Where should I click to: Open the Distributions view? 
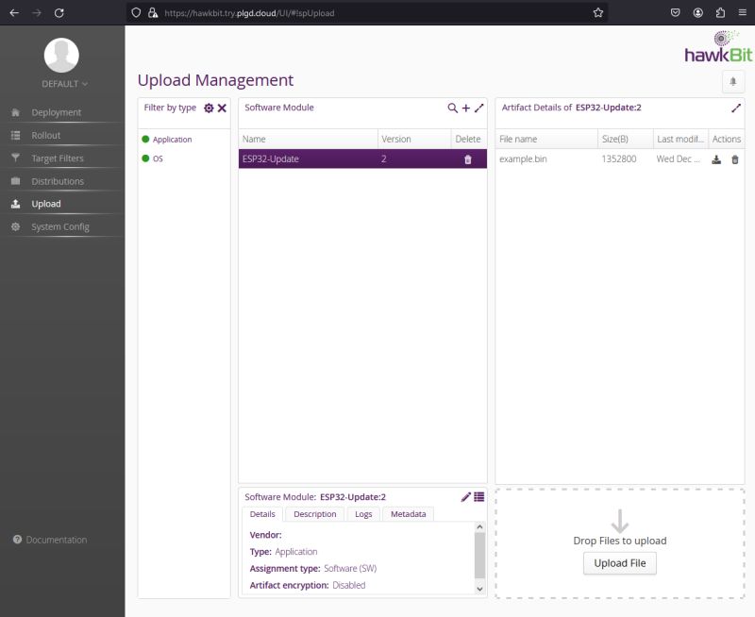58,181
